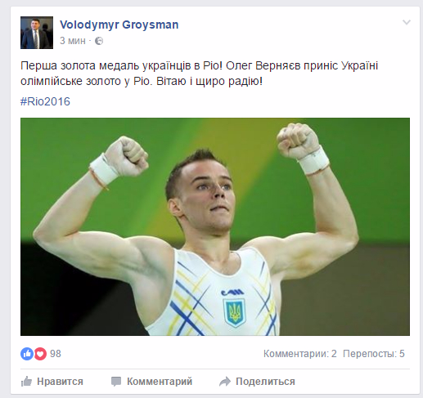
Task: View shares via Перепосты: 5
Action: [374, 354]
